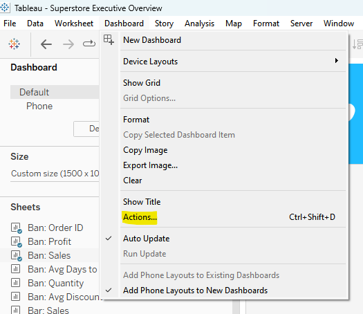Image resolution: width=363 pixels, height=314 pixels.
Task: Select the Bar: Sales sheet
Action: (x=48, y=311)
